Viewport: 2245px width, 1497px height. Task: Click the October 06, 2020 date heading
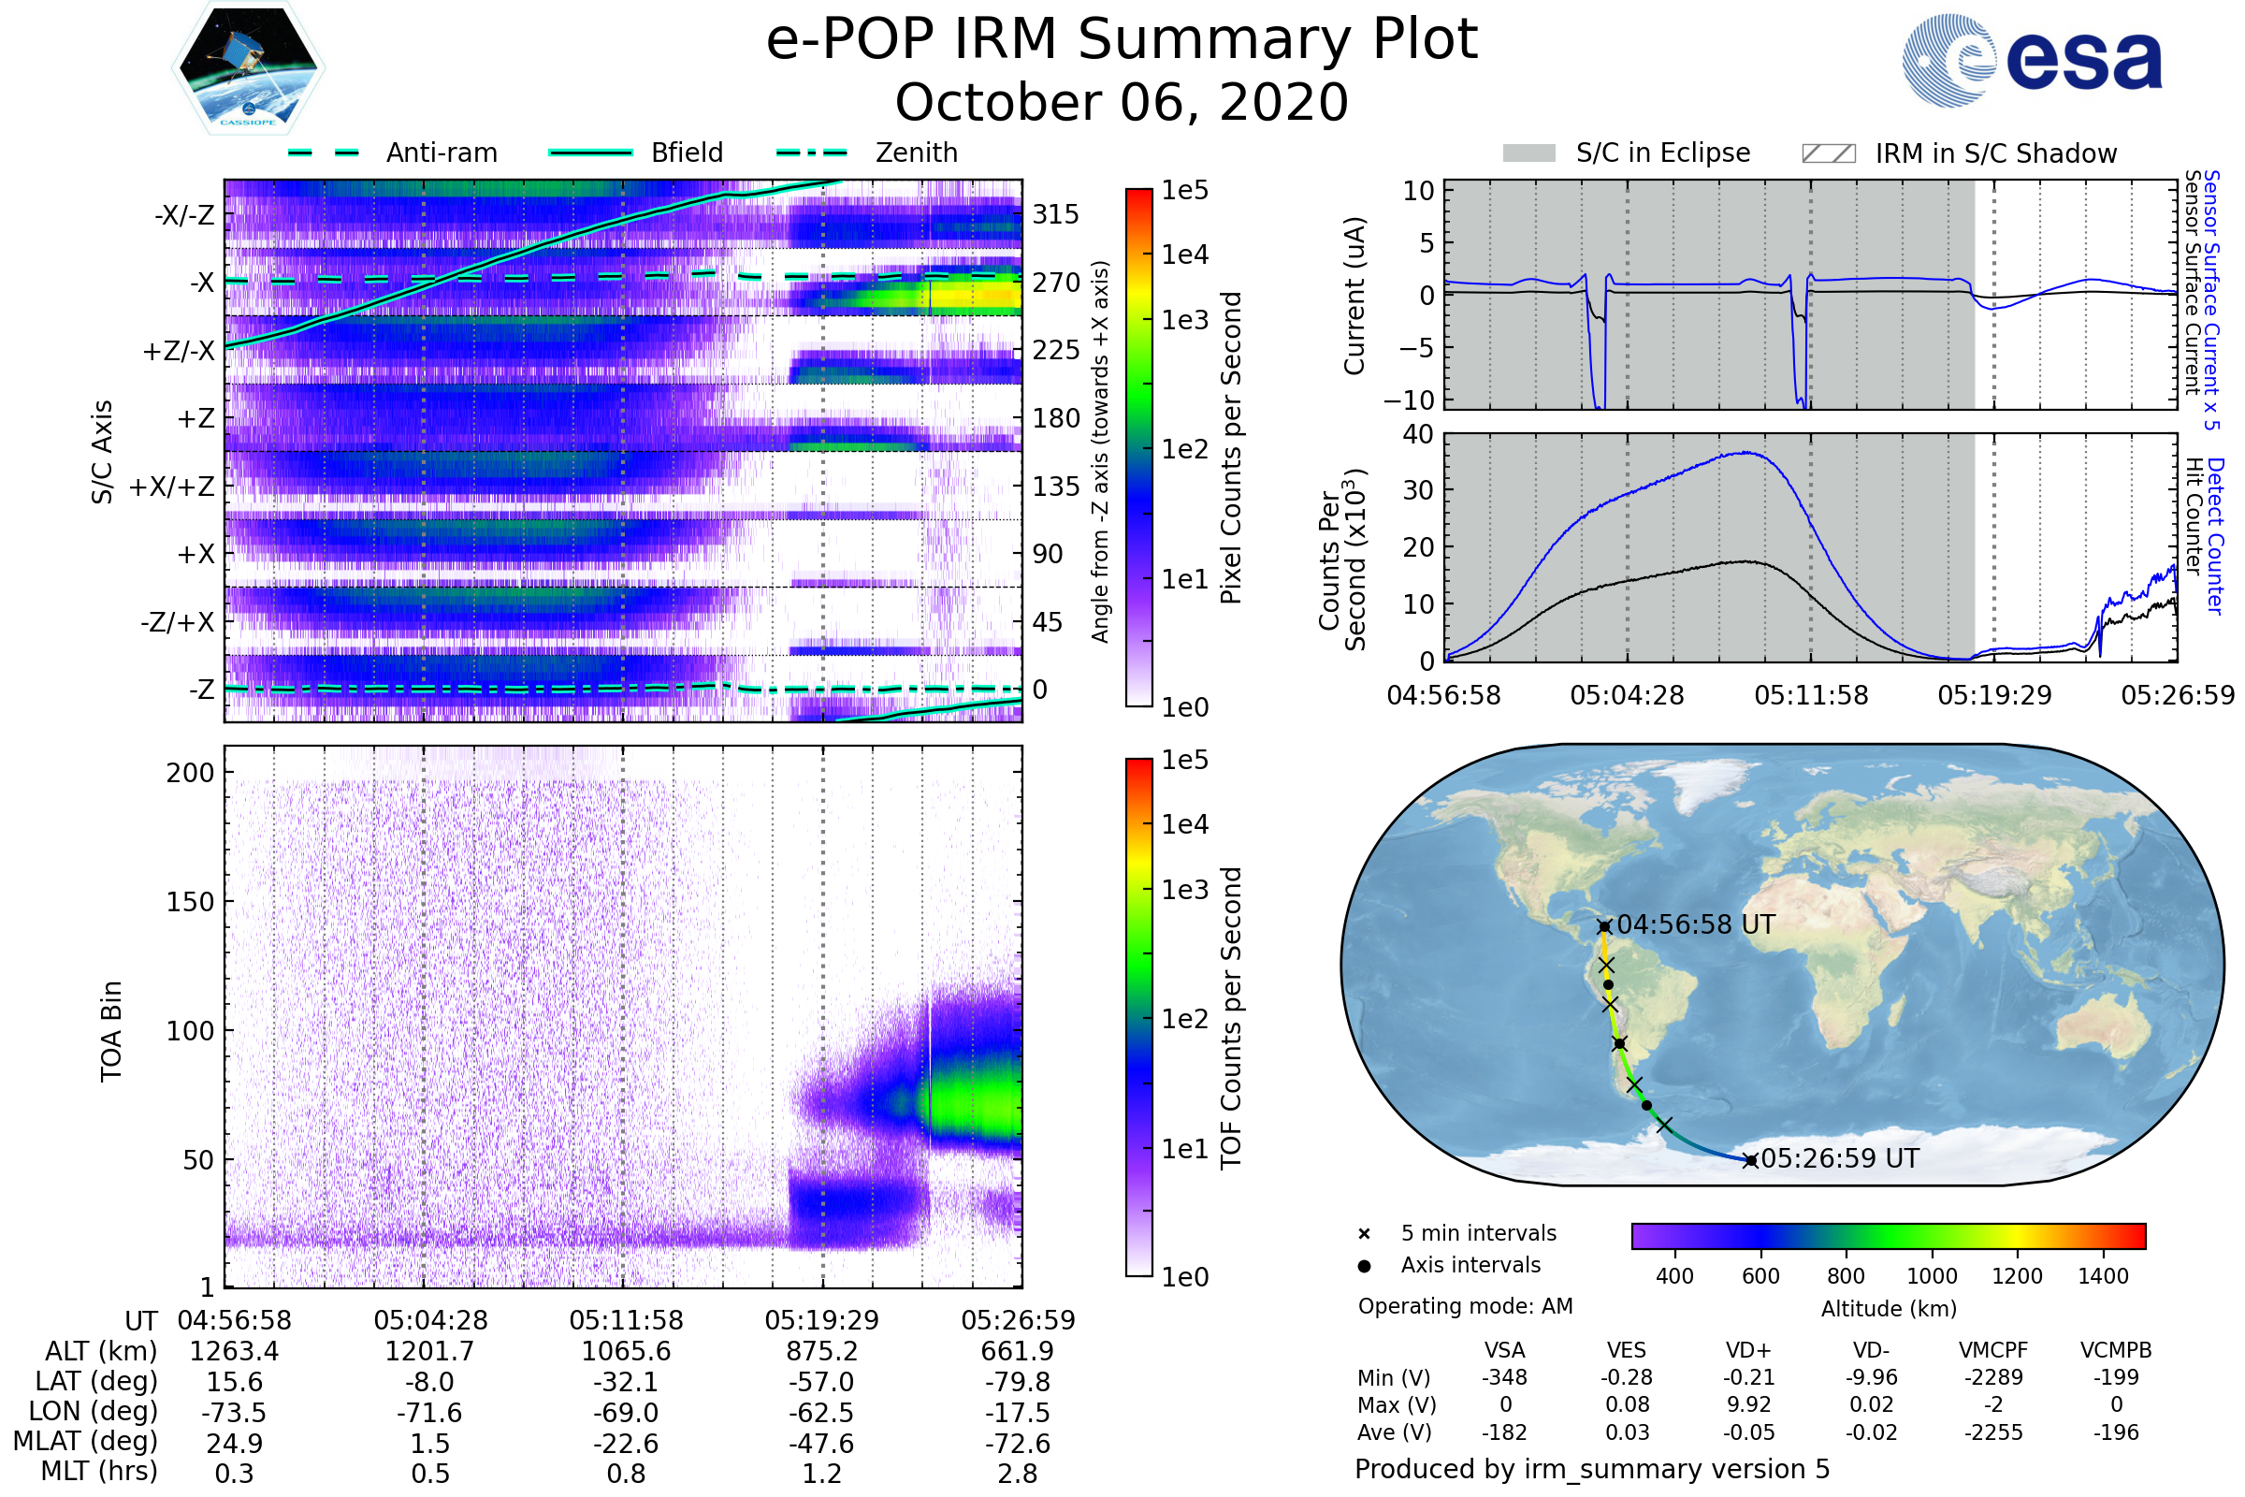point(1122,103)
